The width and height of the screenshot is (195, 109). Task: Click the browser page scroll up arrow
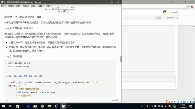(194, 26)
